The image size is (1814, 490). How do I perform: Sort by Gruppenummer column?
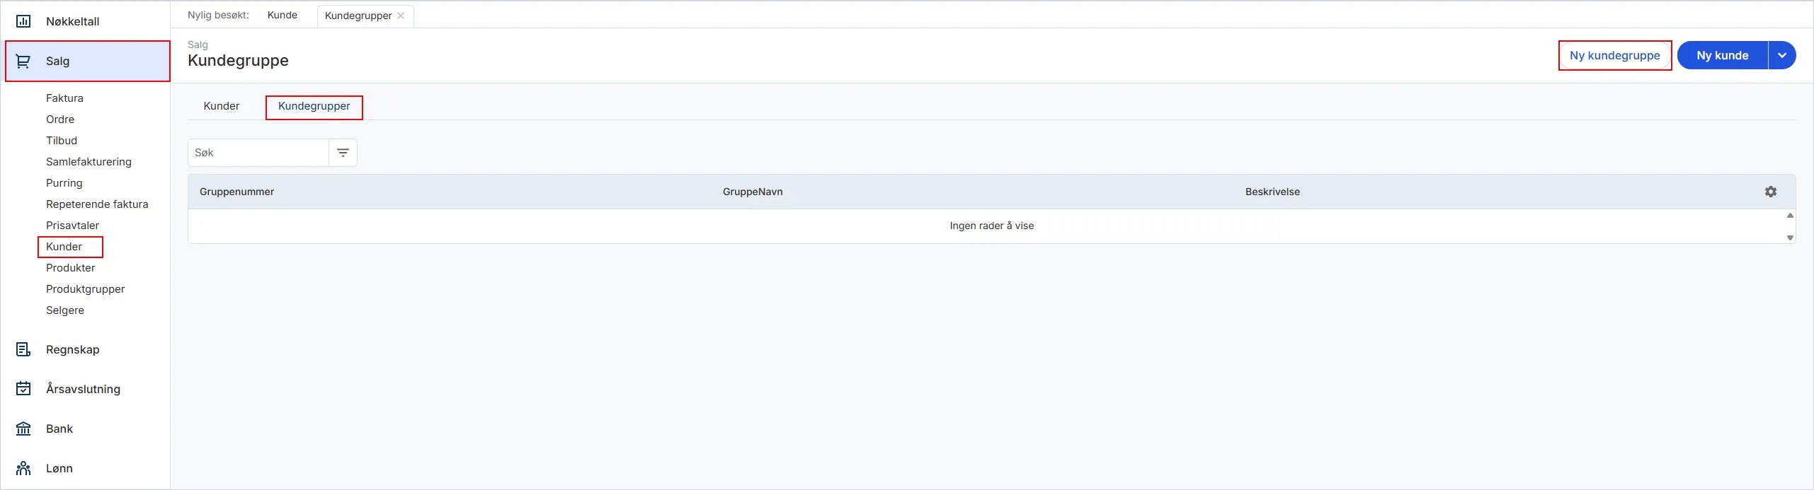pyautogui.click(x=237, y=192)
